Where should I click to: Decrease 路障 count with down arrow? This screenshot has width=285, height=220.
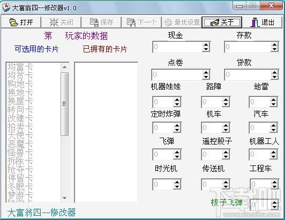(226, 104)
